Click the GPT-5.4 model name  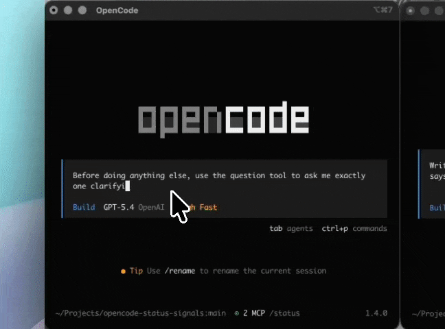pos(119,207)
